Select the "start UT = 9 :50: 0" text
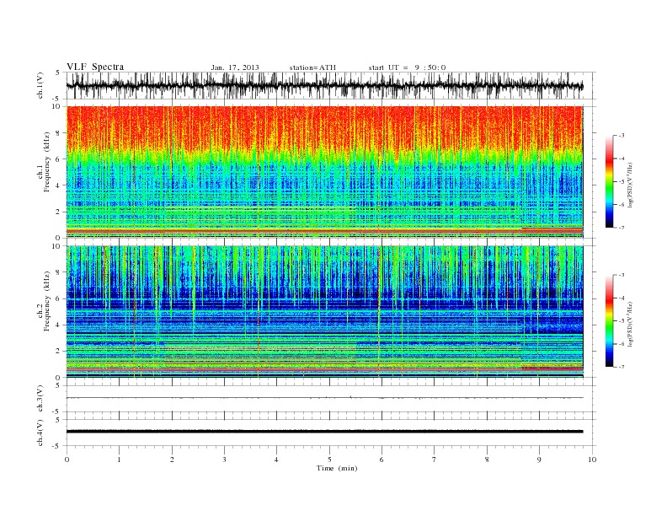This screenshot has height=516, width=667. 407,67
